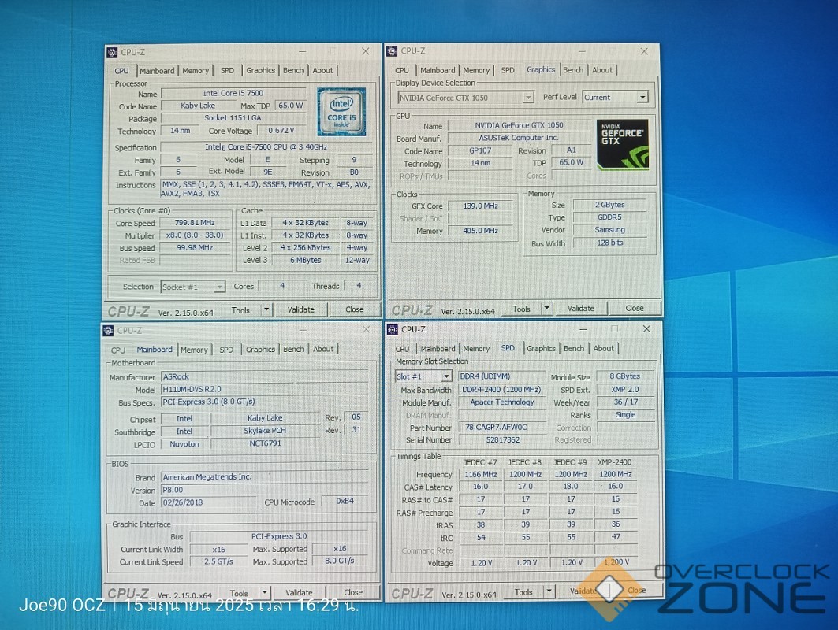Click Close button in CPU window

pos(354,309)
